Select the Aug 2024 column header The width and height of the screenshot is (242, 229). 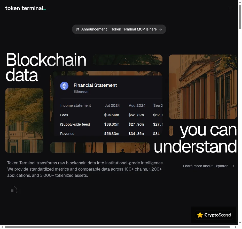click(x=137, y=105)
